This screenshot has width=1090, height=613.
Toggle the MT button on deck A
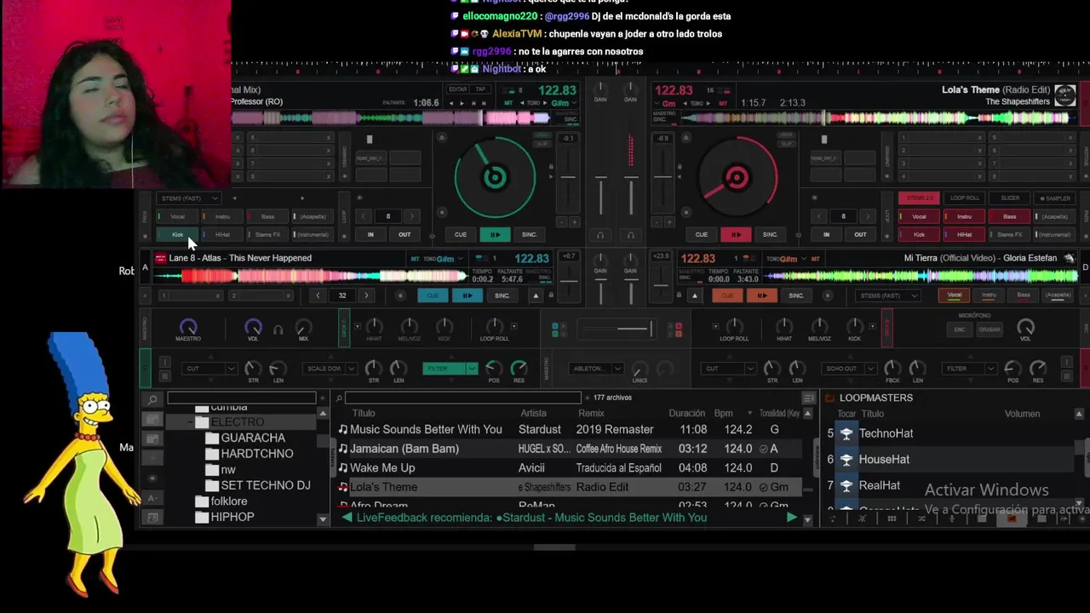(415, 258)
